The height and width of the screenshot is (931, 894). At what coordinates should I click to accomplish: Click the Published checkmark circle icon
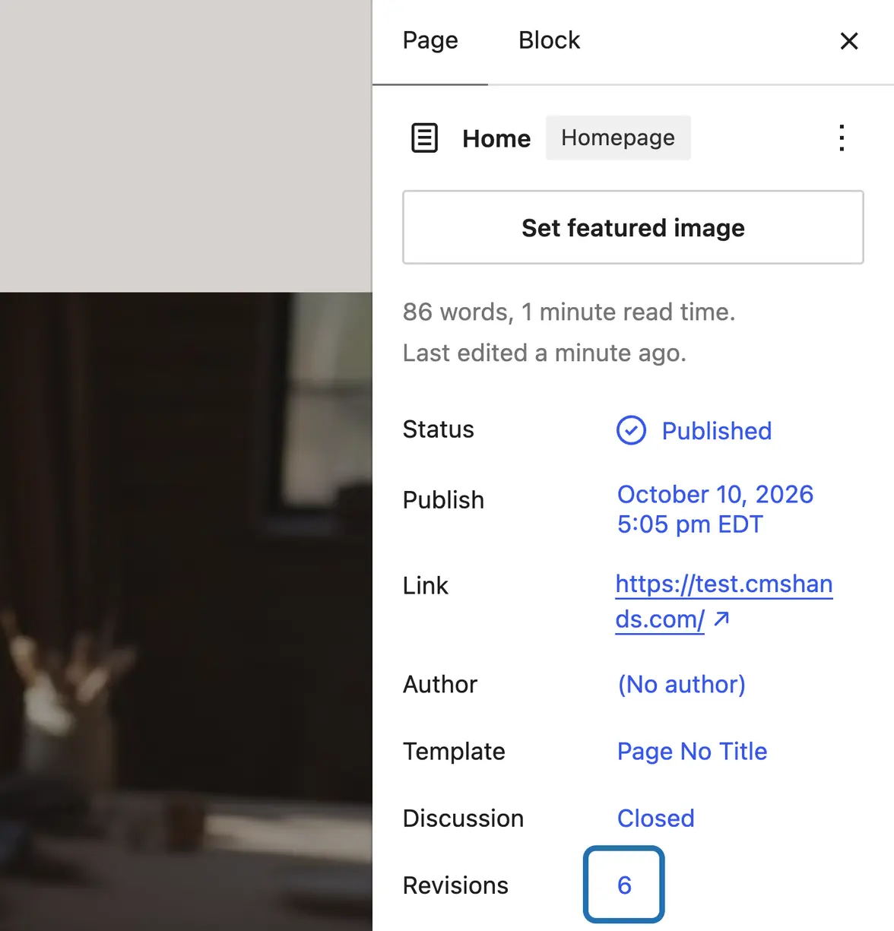pos(631,431)
